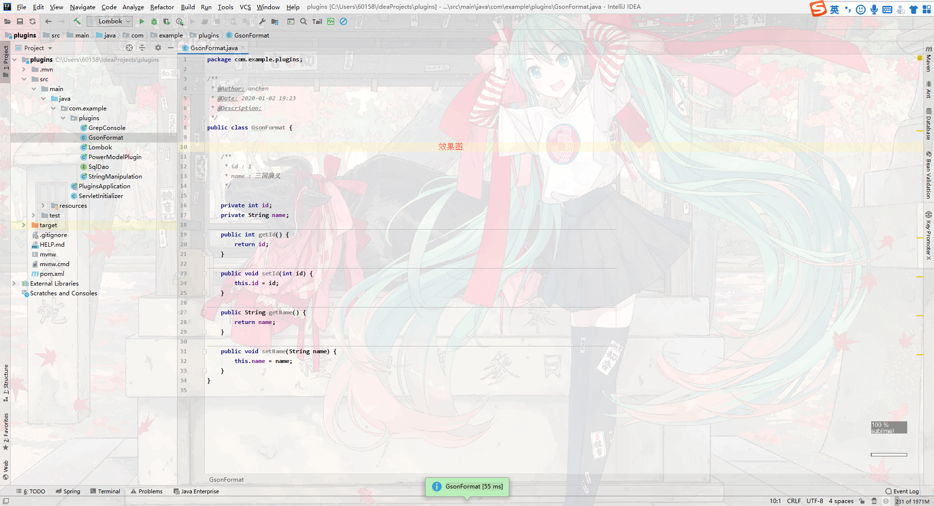The image size is (934, 506).
Task: Toggle the 1: Project side panel
Action: [5, 61]
